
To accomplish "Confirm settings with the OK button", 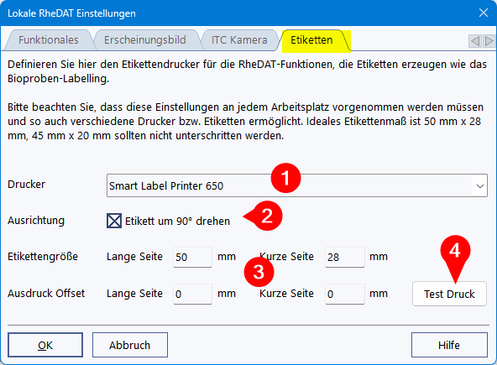I will click(45, 345).
